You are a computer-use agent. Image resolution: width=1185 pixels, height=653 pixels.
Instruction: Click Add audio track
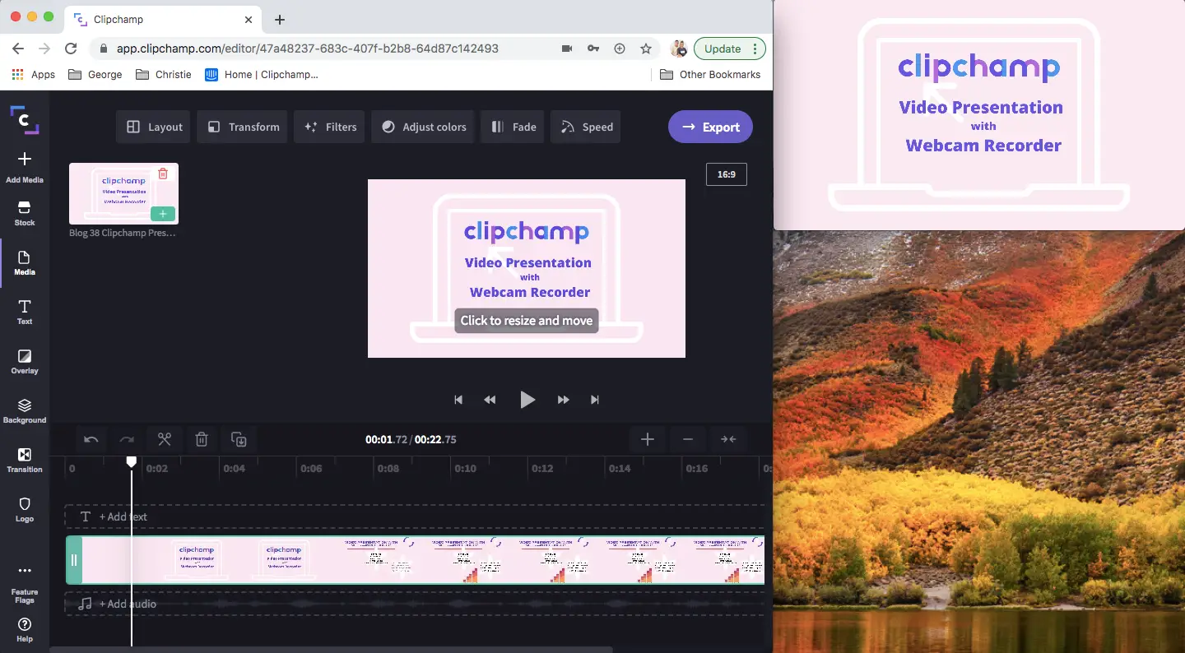(415, 604)
